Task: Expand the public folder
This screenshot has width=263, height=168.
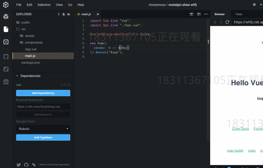Action: [43, 23]
